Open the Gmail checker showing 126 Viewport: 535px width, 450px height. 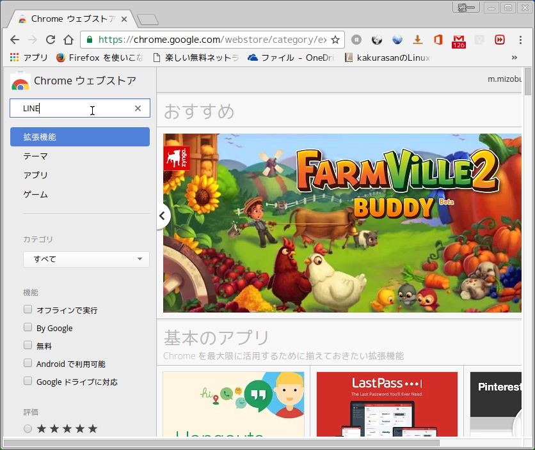click(459, 42)
